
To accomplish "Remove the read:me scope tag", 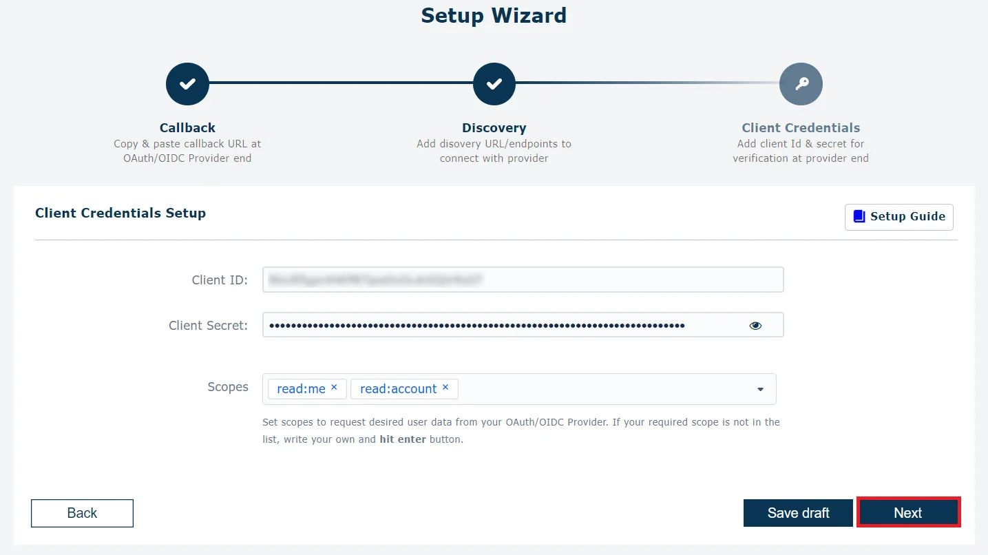I will pos(334,388).
